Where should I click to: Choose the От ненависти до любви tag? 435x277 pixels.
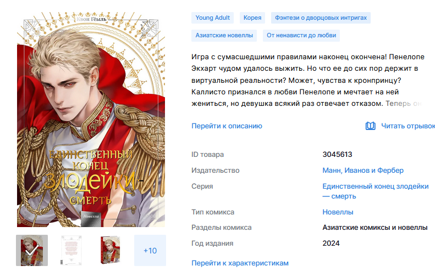301,36
